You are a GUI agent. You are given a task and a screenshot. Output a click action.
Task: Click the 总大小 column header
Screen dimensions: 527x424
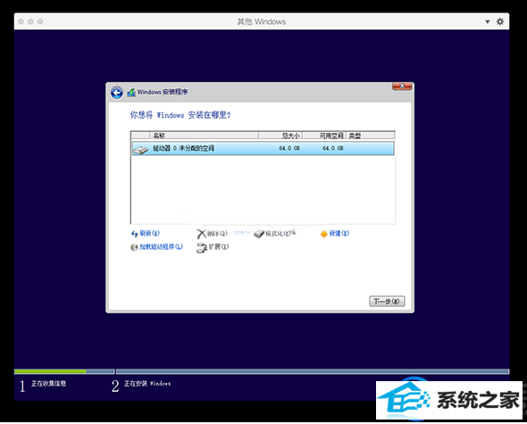click(280, 136)
